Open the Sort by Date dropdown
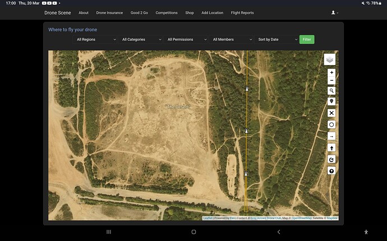This screenshot has height=241, width=387. coord(277,40)
